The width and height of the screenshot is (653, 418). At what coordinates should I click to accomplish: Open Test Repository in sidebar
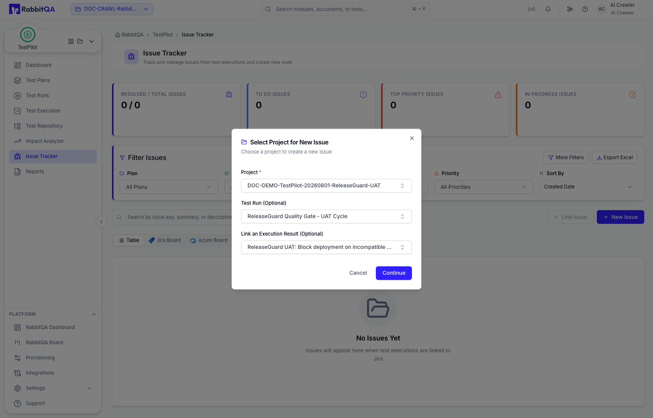[53, 126]
